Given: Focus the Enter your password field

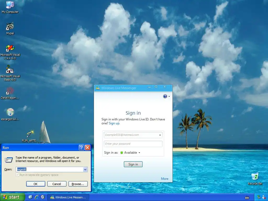Looking at the screenshot, I should pos(133,144).
